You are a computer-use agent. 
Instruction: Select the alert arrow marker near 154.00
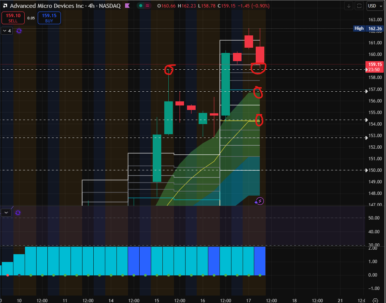pos(367,120)
